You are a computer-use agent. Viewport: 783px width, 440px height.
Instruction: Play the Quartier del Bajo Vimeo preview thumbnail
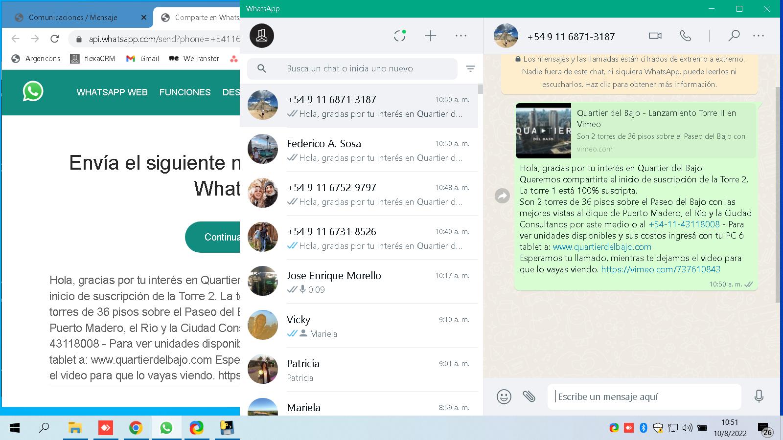(x=543, y=131)
